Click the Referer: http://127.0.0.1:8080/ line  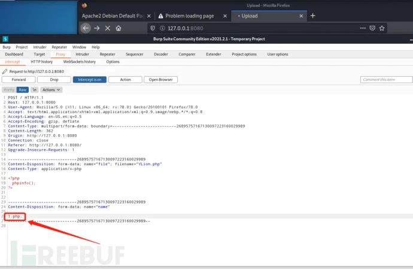[45, 145]
